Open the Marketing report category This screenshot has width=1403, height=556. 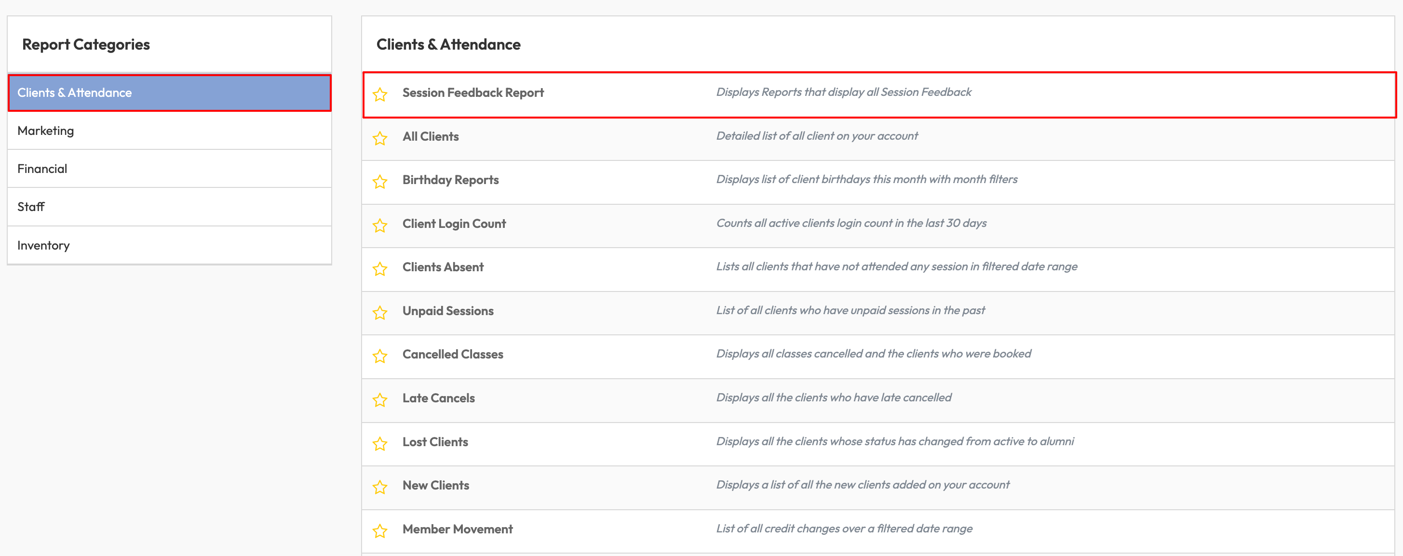(x=169, y=131)
